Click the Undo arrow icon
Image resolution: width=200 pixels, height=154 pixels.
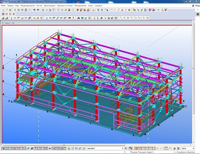click(34, 10)
